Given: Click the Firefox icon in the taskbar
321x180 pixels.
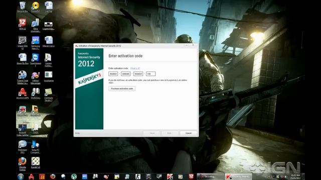Looking at the screenshot, I should point(53,176).
